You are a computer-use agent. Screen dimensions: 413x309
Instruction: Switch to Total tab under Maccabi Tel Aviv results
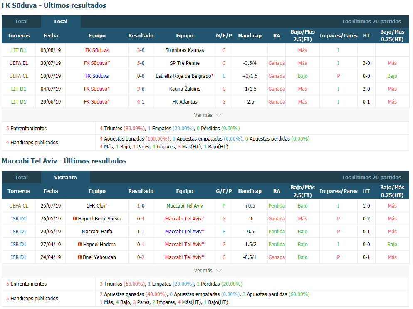21,178
